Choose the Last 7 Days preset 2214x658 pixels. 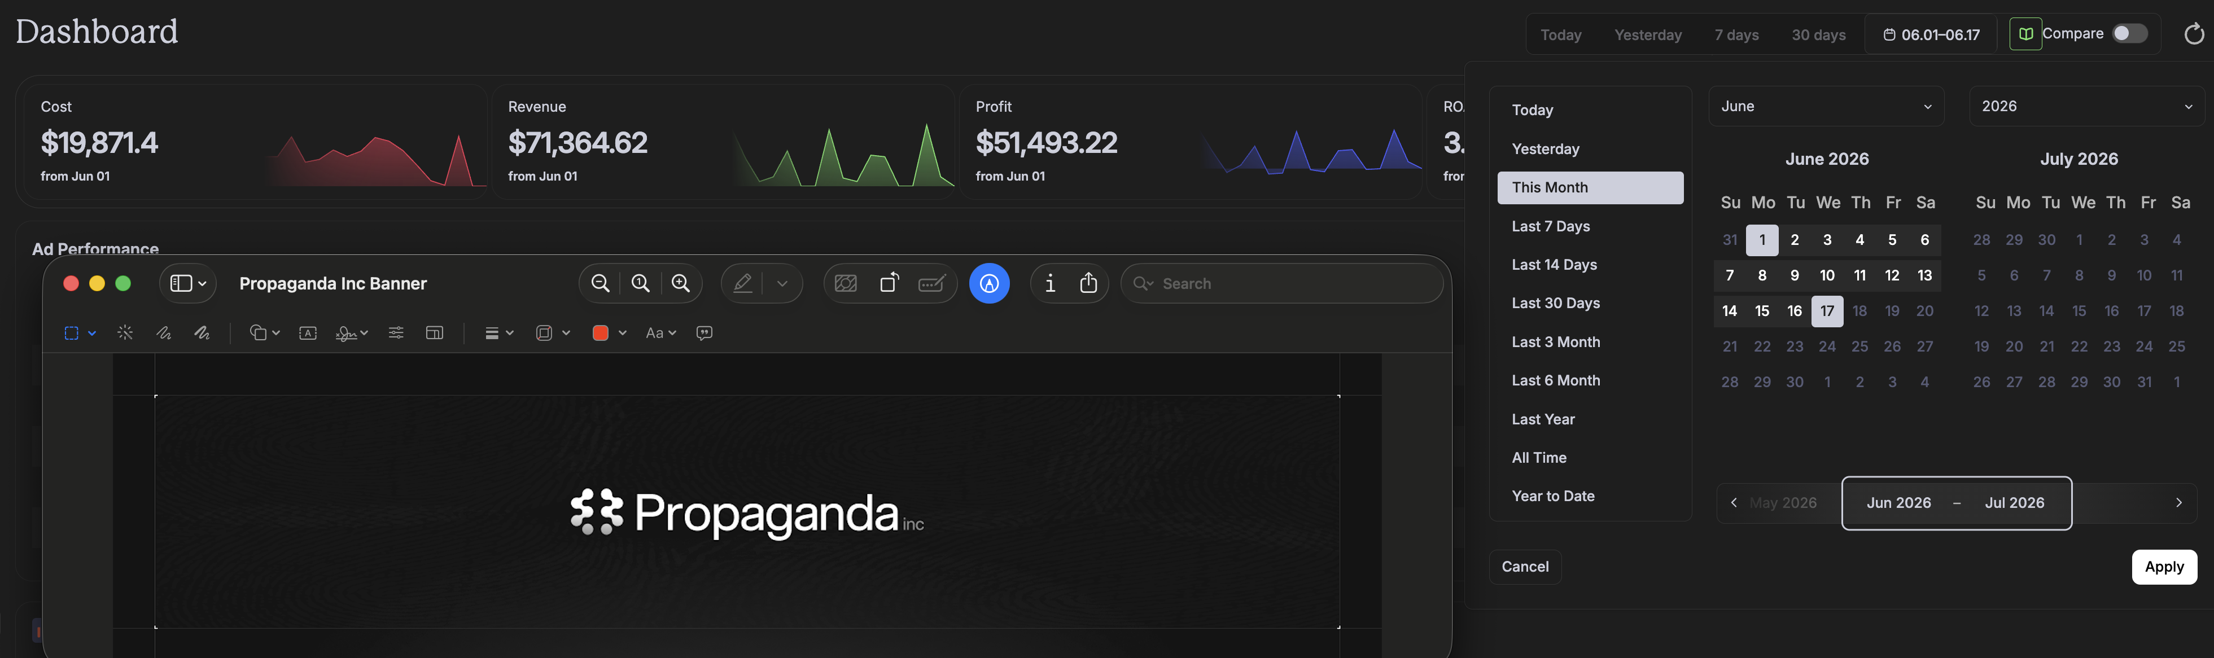point(1589,226)
